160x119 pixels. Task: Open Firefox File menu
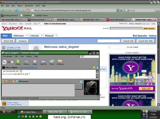(2, 6)
